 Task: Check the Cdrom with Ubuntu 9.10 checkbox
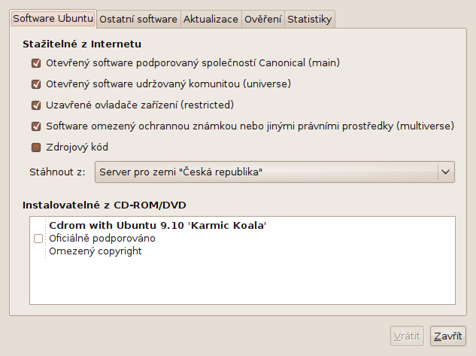pos(38,239)
